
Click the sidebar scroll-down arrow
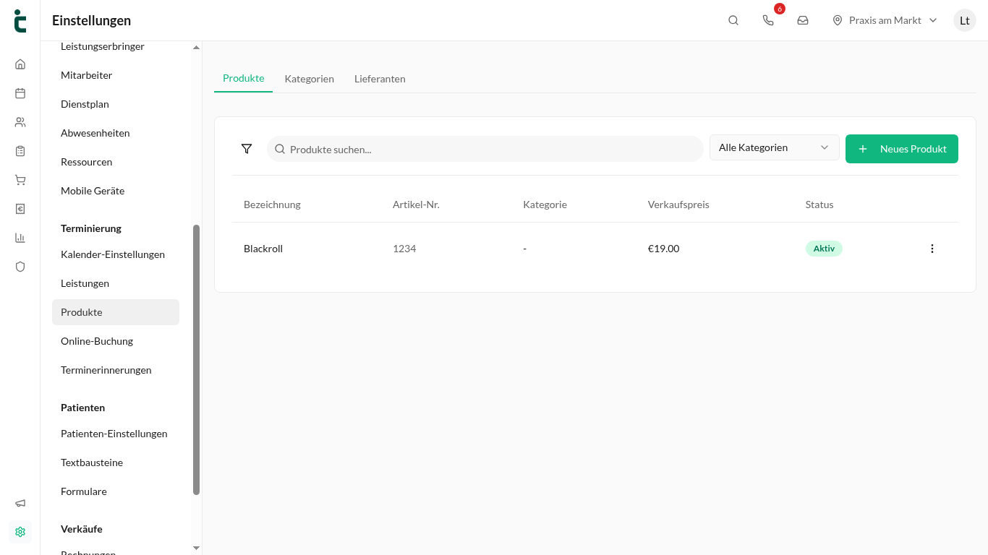[x=196, y=548]
